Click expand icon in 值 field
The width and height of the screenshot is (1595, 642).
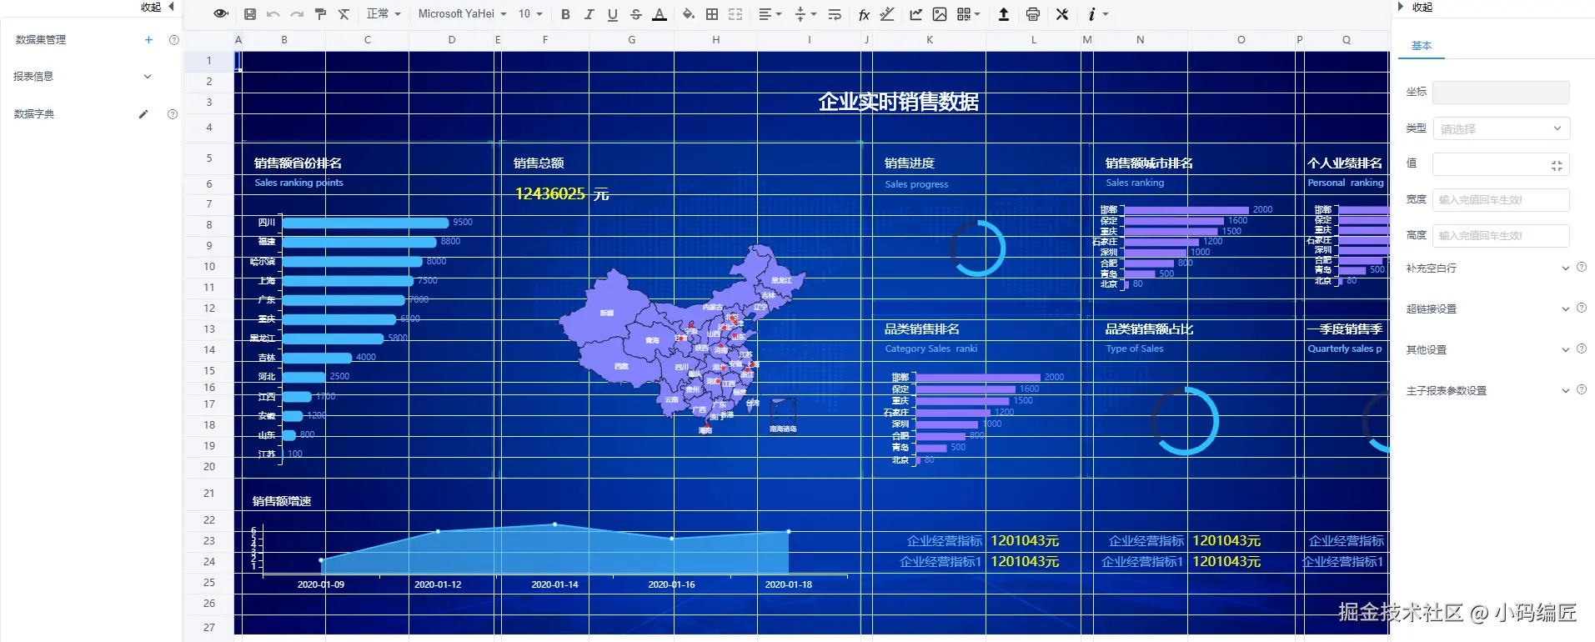[x=1557, y=165]
